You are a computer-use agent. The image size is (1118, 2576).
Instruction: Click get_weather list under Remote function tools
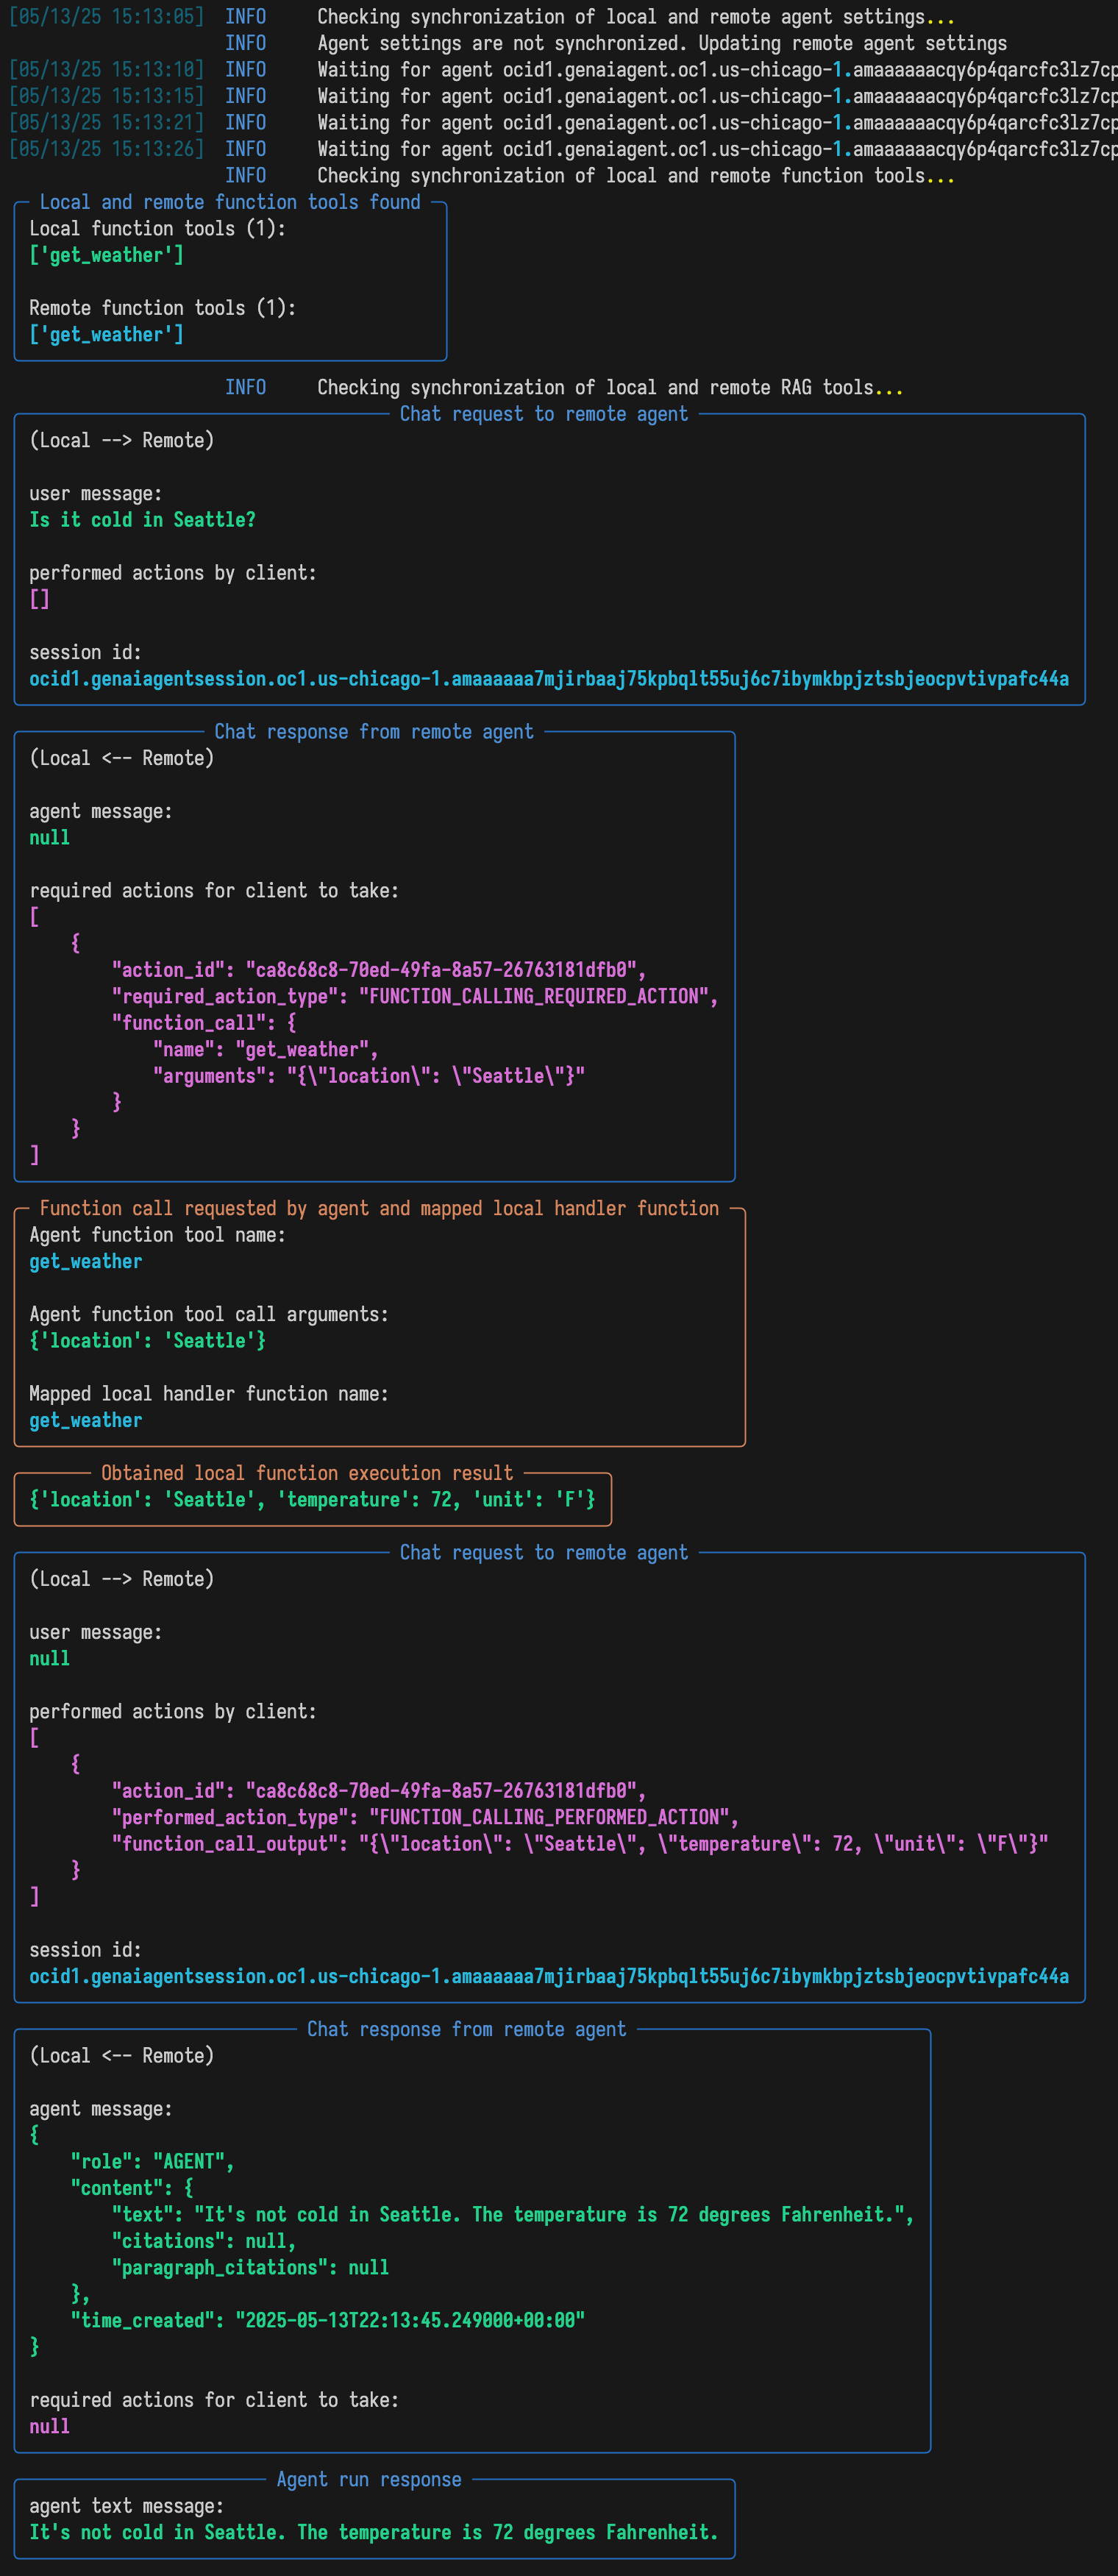point(106,335)
